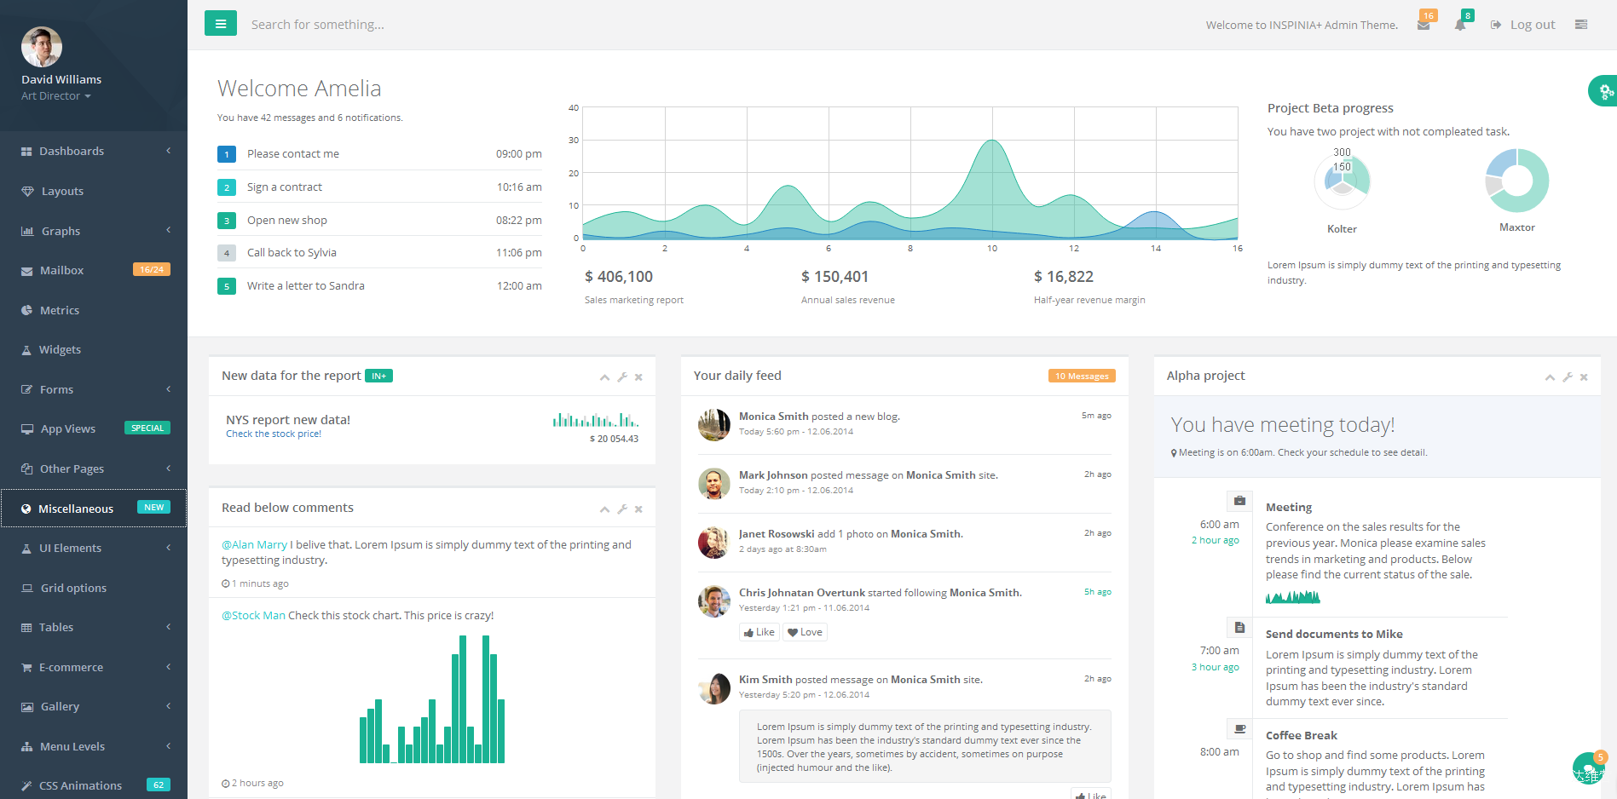Expand the Gallery menu
This screenshot has height=799, width=1617.
point(94,706)
